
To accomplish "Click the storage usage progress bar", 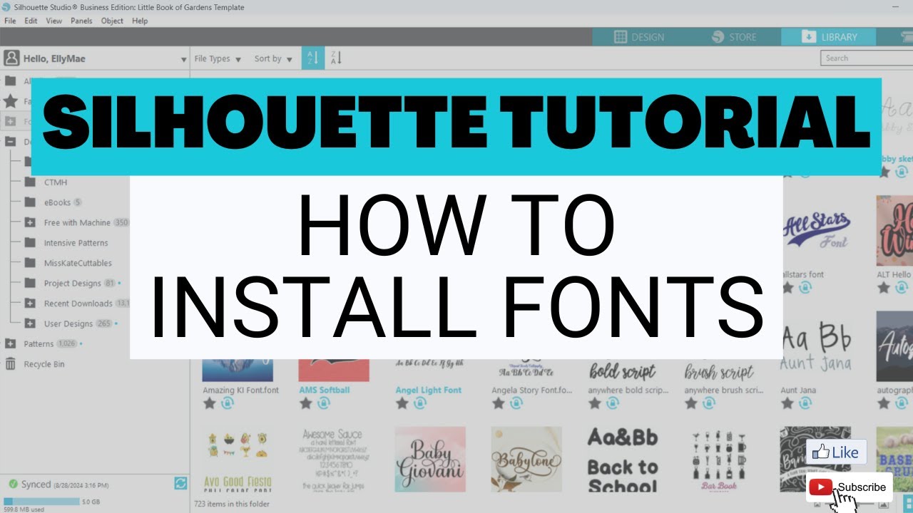I will [x=40, y=502].
